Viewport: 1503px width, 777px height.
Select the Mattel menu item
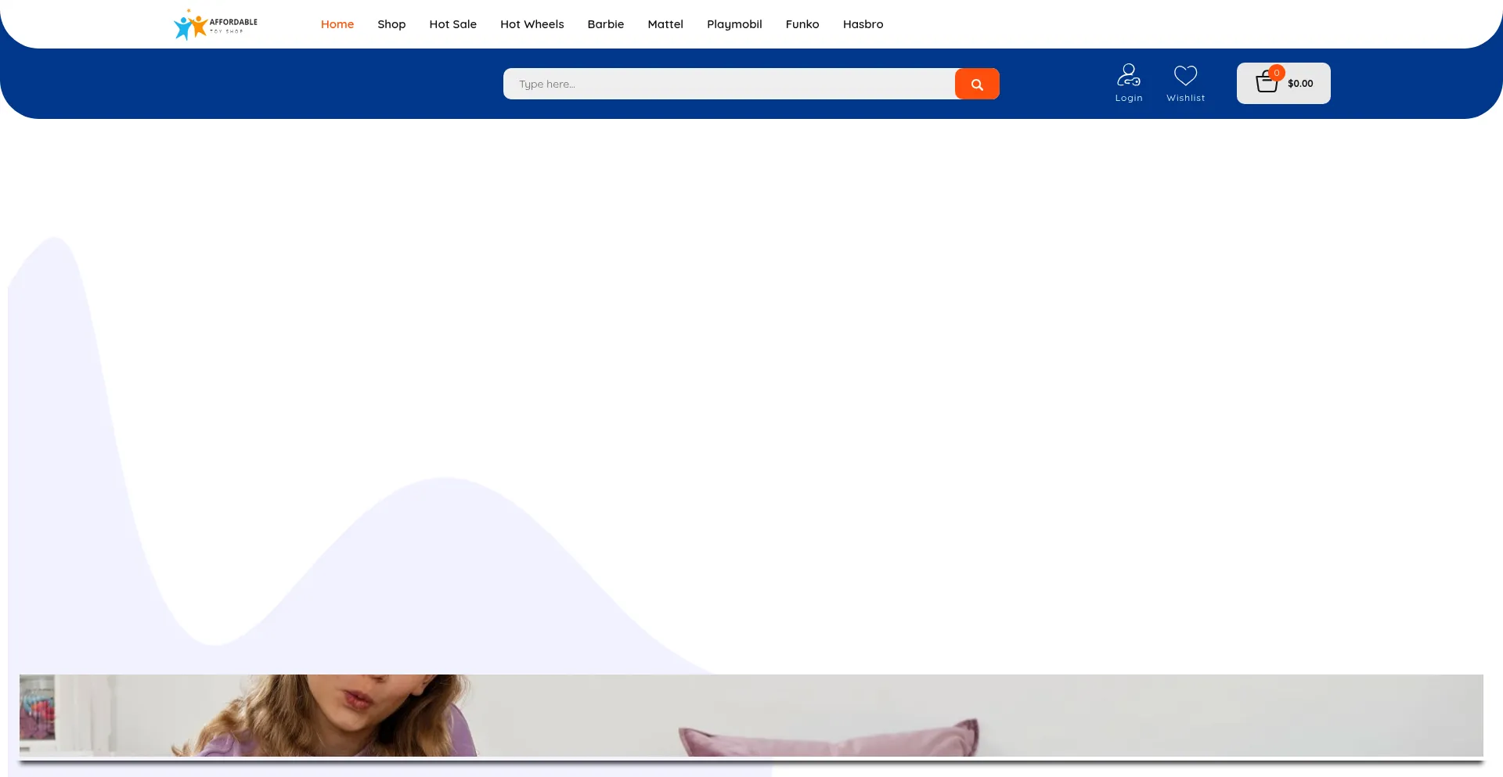tap(665, 24)
